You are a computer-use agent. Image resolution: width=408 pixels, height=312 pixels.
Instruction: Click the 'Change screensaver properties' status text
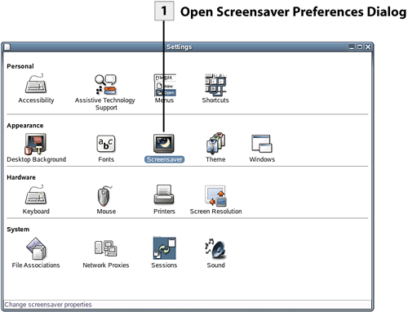pos(48,305)
